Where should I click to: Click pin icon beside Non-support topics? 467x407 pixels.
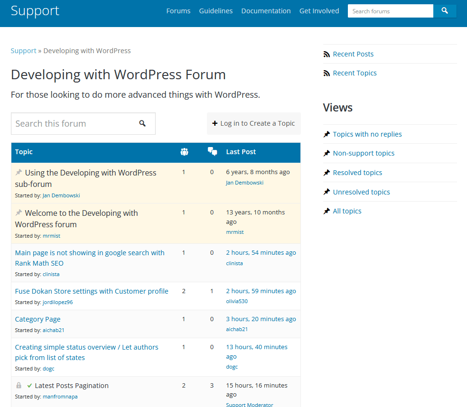pos(327,153)
